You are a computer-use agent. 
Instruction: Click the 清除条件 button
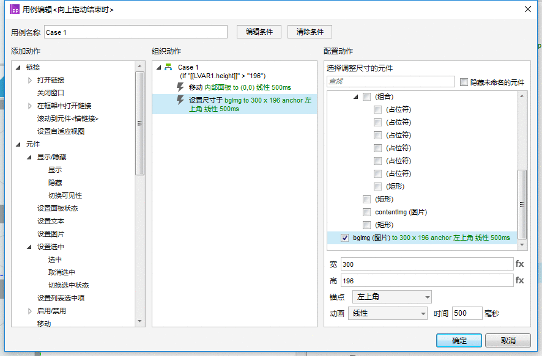click(x=310, y=32)
